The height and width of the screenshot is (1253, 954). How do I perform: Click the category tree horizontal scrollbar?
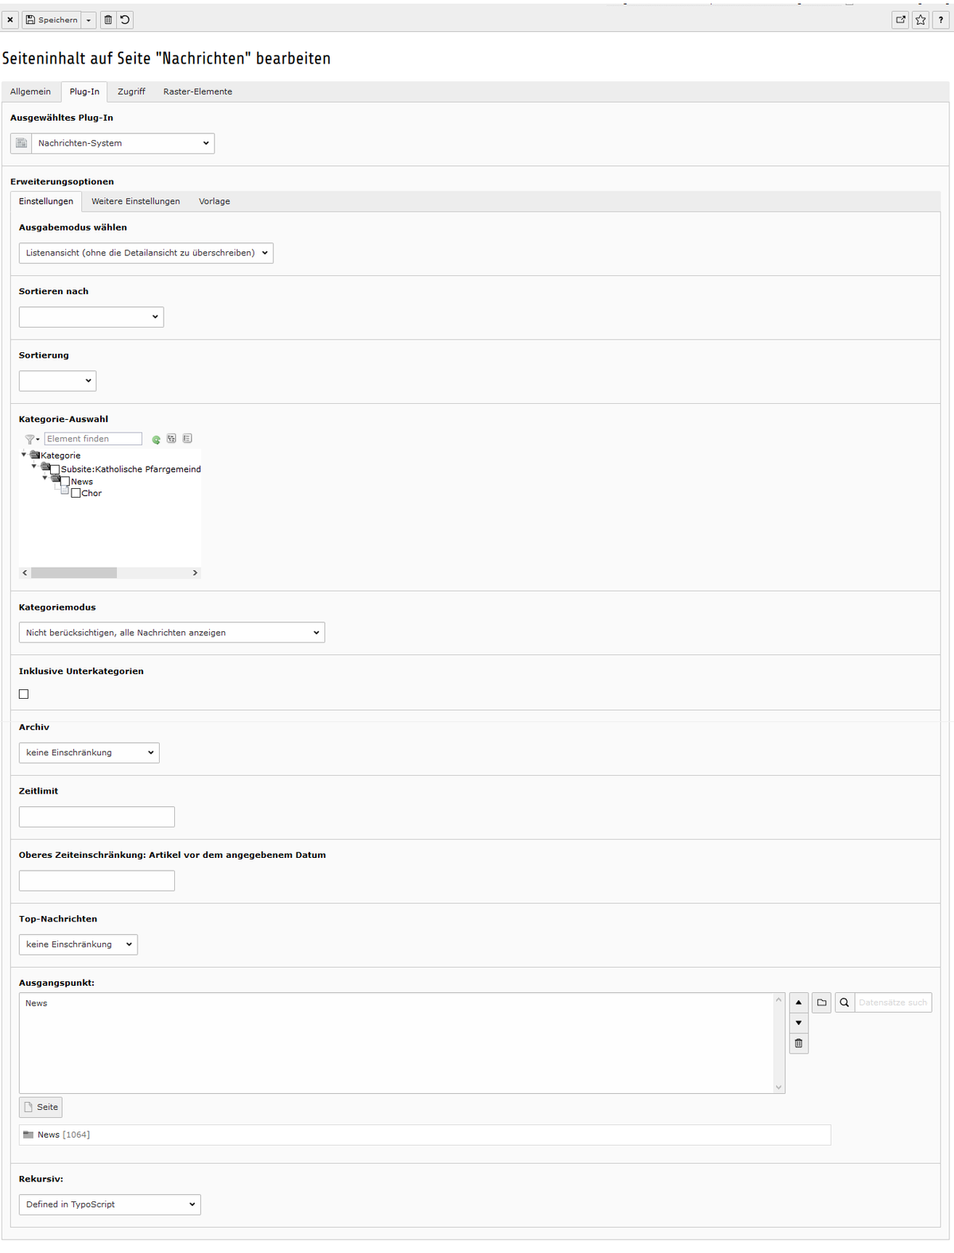click(74, 572)
